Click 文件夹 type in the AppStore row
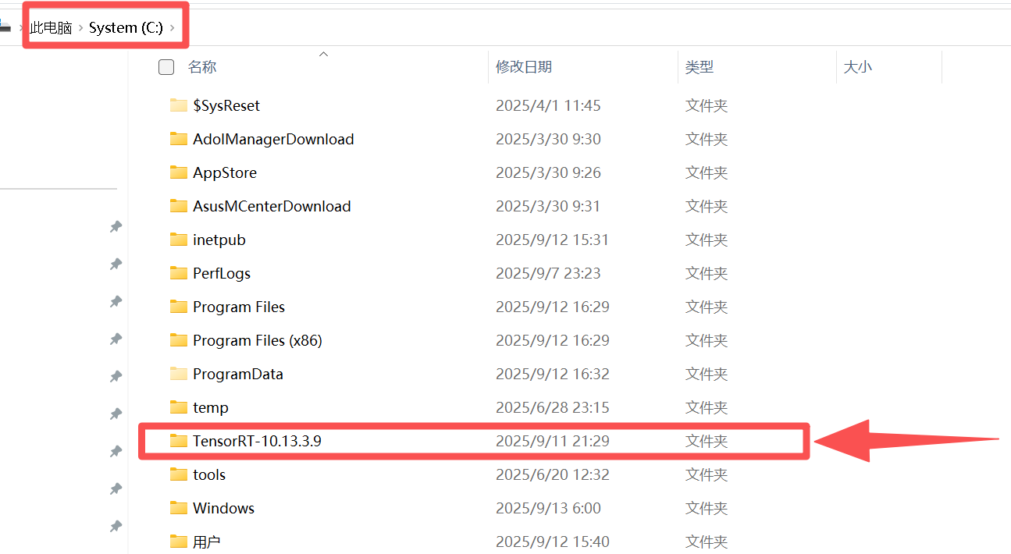 (x=707, y=172)
